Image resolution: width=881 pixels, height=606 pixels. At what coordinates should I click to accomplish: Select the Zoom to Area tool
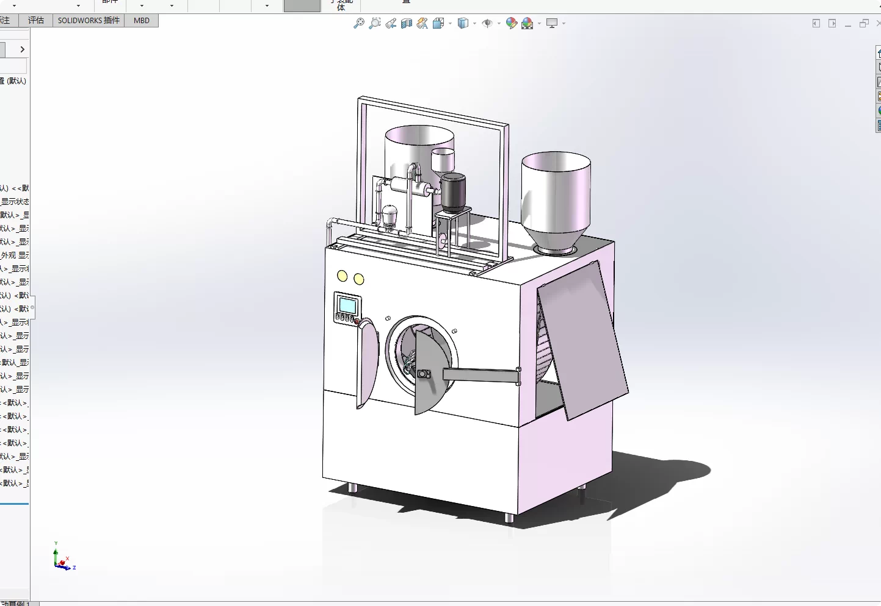click(x=375, y=23)
